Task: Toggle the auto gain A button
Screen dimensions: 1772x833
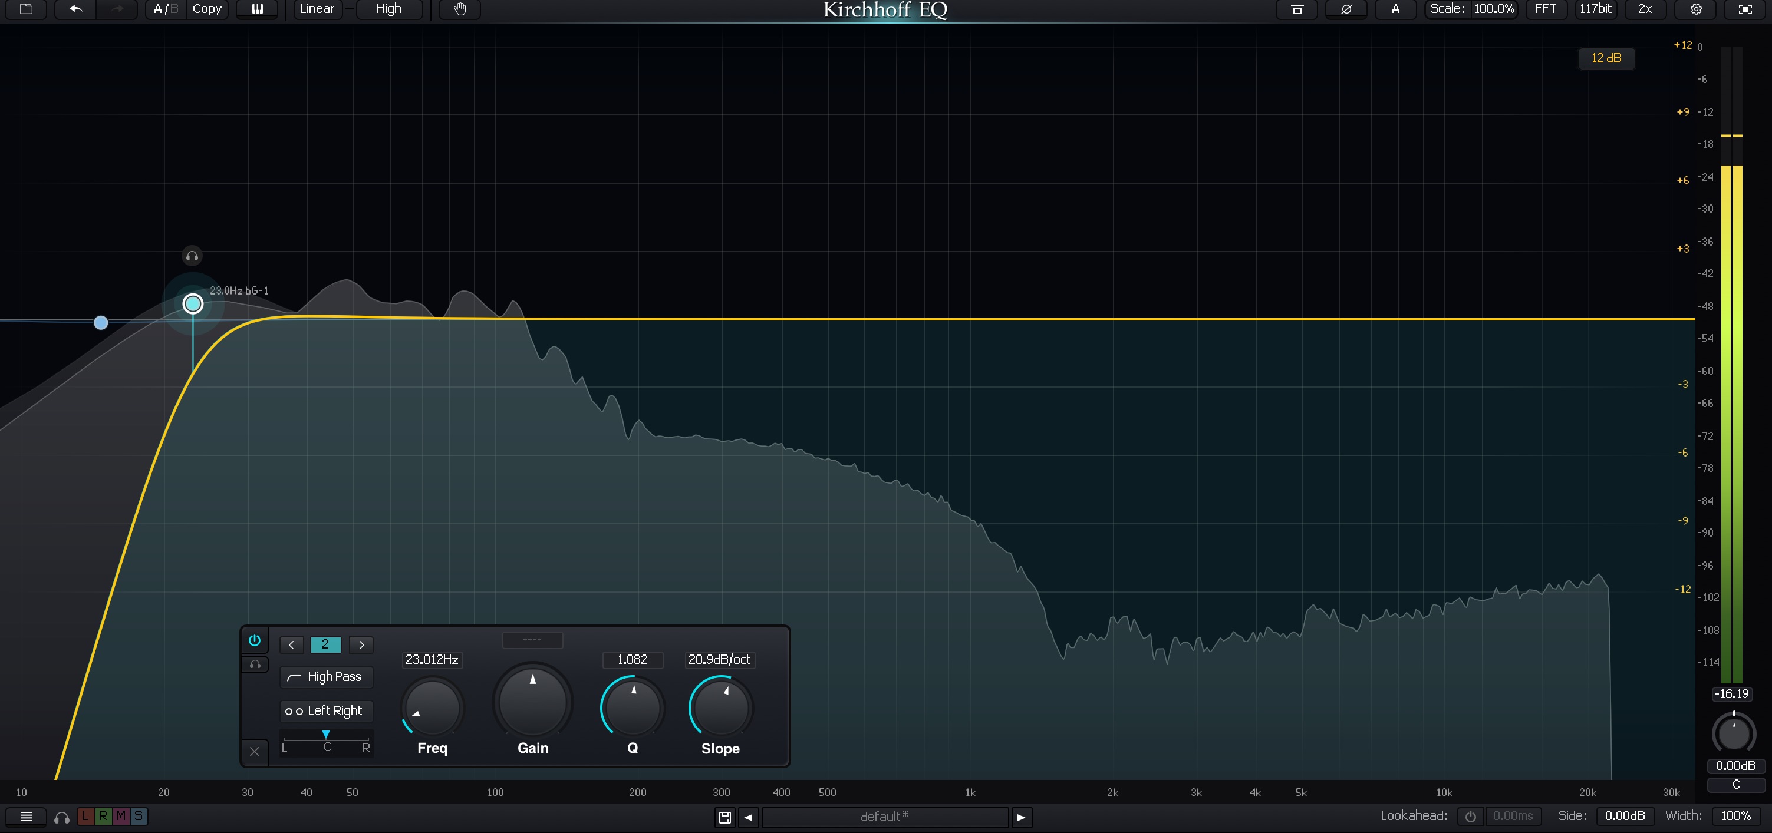Action: pyautogui.click(x=1396, y=9)
